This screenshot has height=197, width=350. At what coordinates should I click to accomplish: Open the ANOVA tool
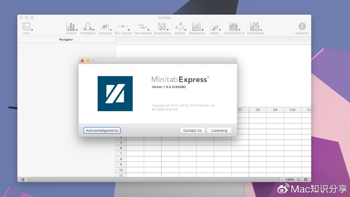point(180,27)
